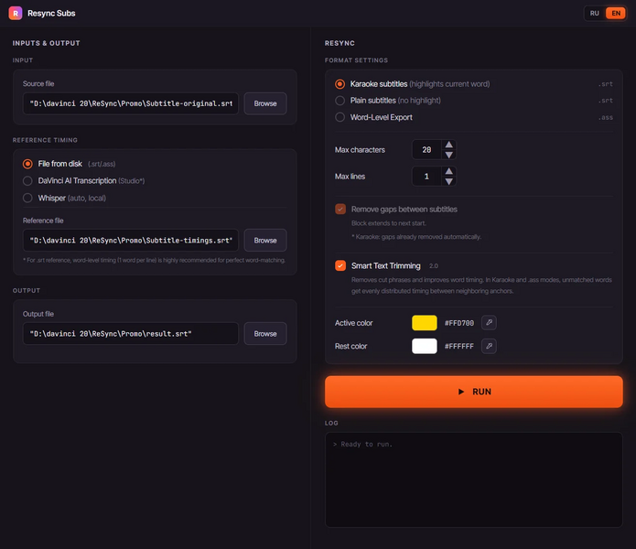
Task: Click the Source file path field
Action: click(x=131, y=103)
